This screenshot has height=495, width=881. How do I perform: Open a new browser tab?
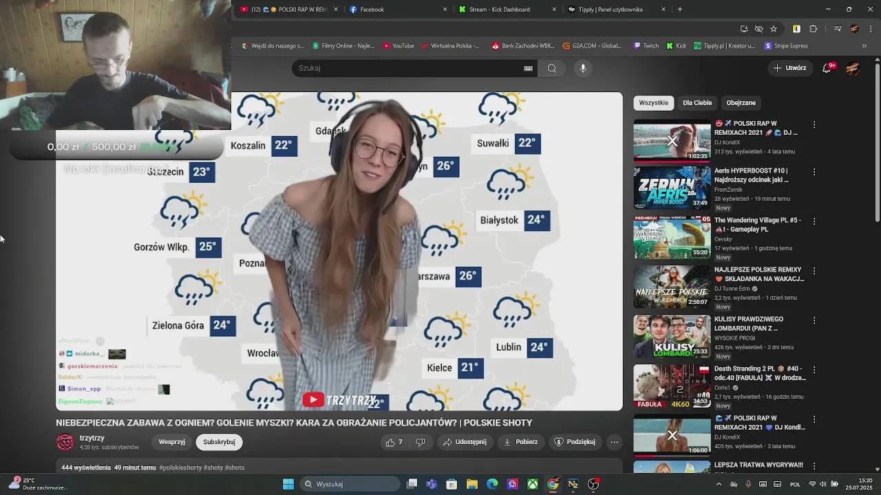pos(680,10)
